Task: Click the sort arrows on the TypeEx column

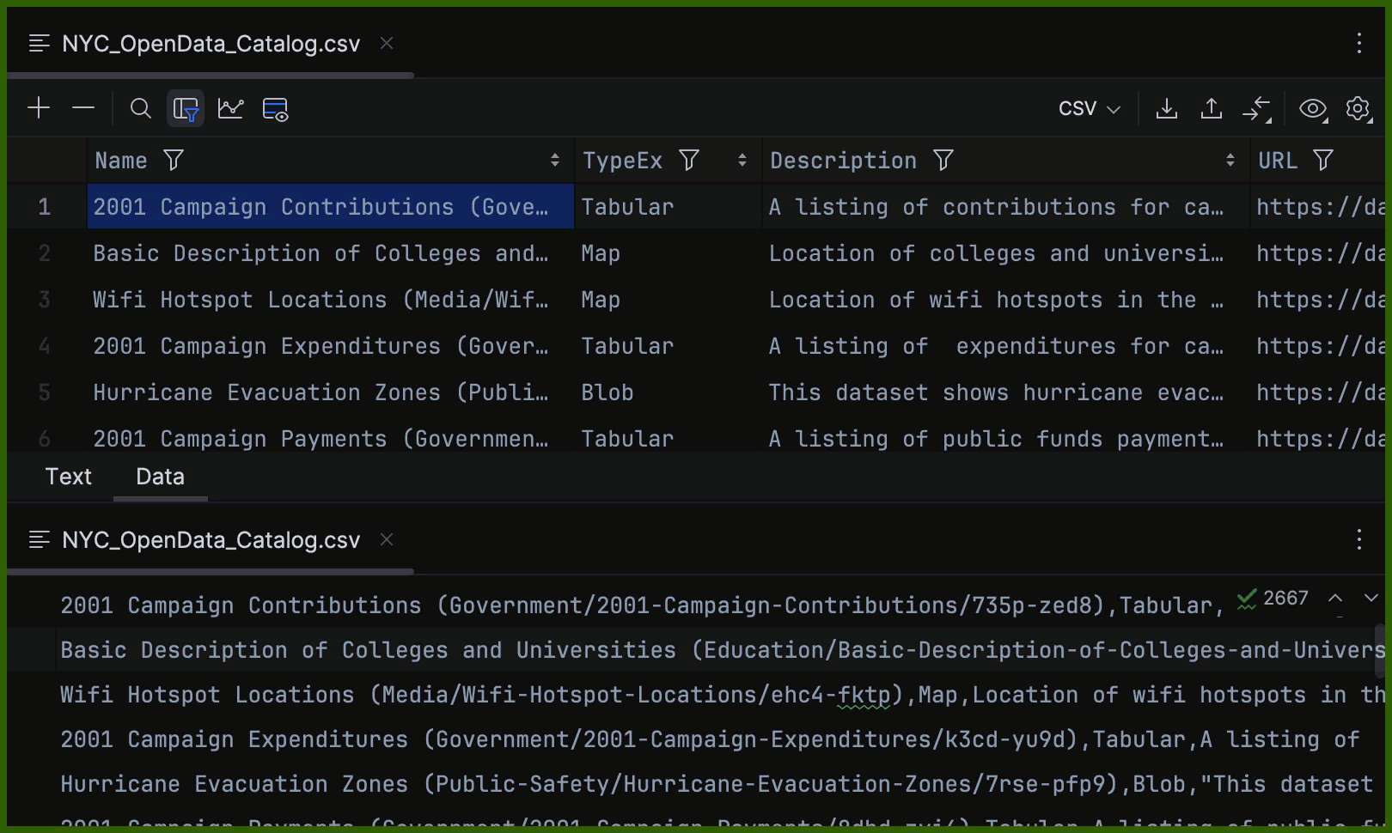Action: (742, 160)
